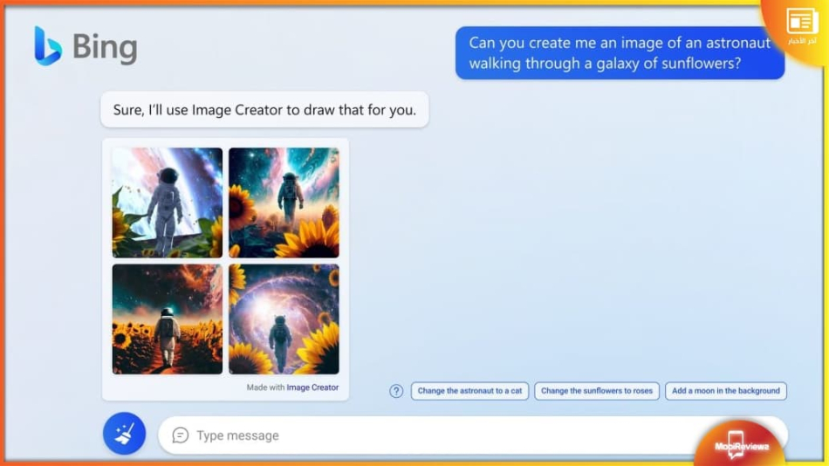The image size is (829, 466).
Task: Choose 'Change the sunflowers to roses' suggestion
Action: tap(596, 391)
